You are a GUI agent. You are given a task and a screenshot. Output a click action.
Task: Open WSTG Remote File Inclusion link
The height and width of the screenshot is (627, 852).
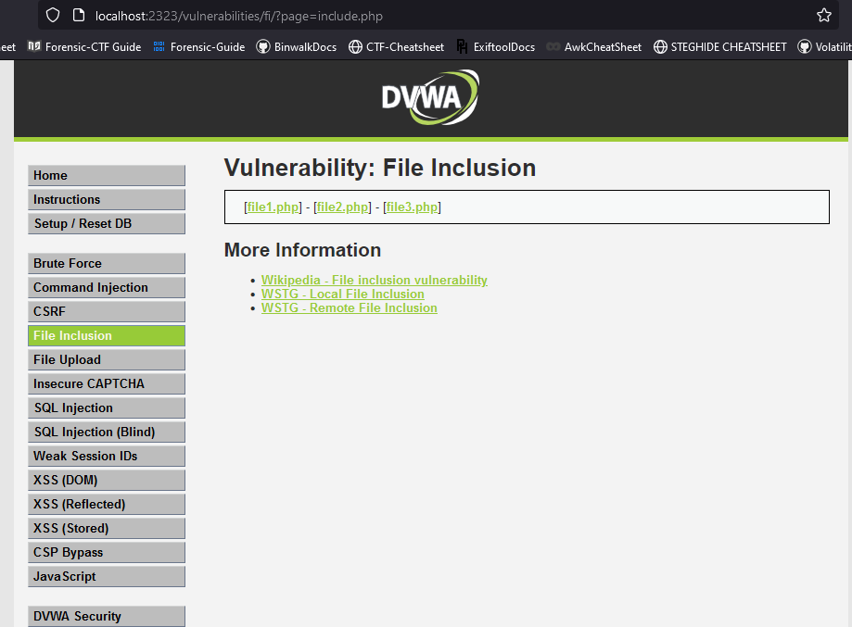pyautogui.click(x=350, y=307)
